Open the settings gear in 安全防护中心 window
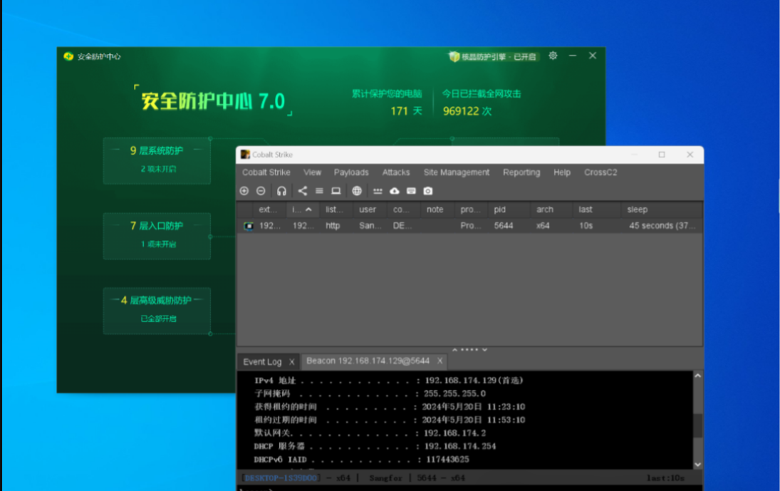This screenshot has width=780, height=491. pyautogui.click(x=553, y=56)
